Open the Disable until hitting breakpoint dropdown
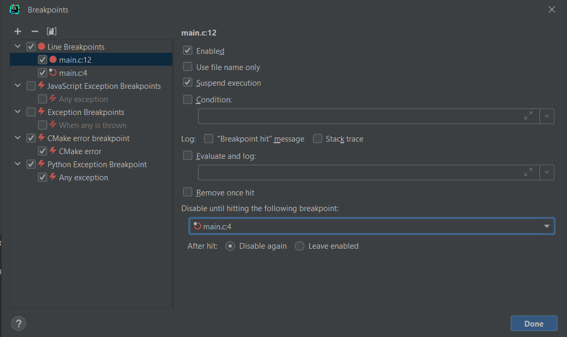Screen dimensions: 567x337 point(547,226)
